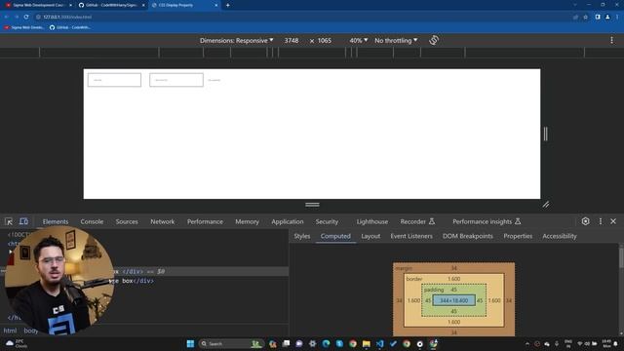Switch to the Styles pane

click(301, 236)
